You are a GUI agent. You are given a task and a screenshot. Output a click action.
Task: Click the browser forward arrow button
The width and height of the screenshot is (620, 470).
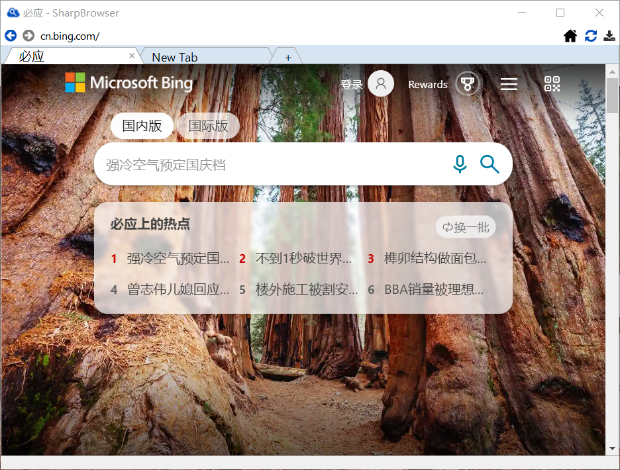point(28,36)
